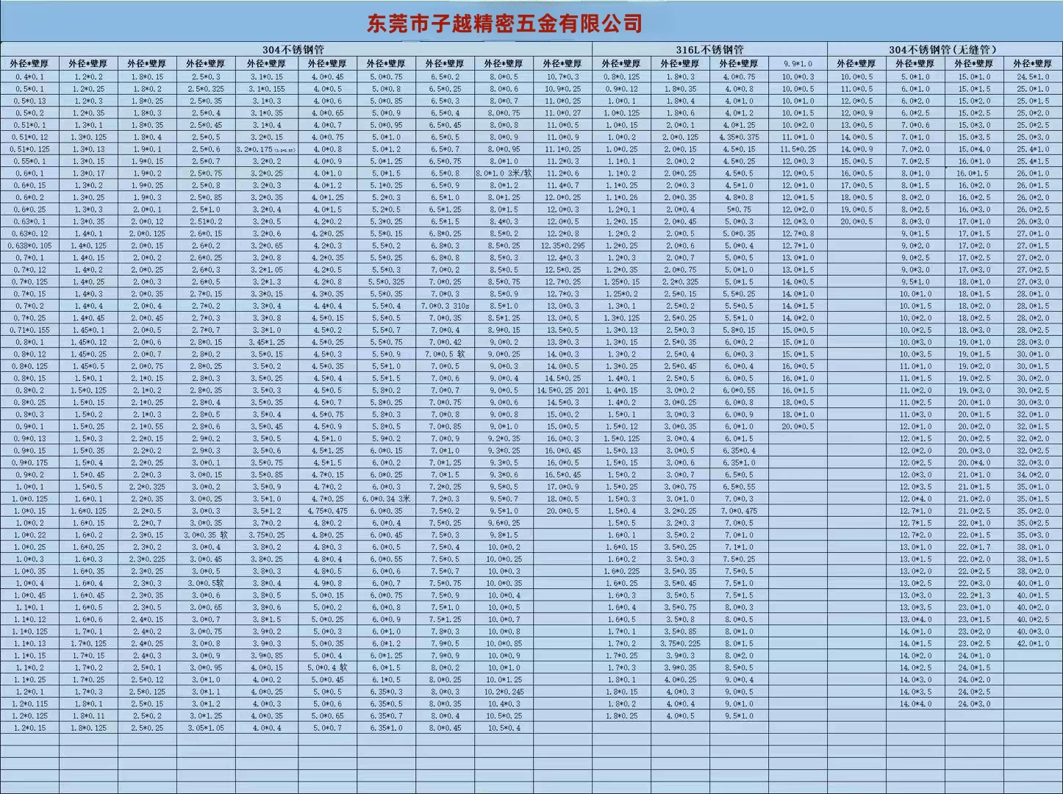Click the 1.0*0.22 cell

(x=29, y=535)
